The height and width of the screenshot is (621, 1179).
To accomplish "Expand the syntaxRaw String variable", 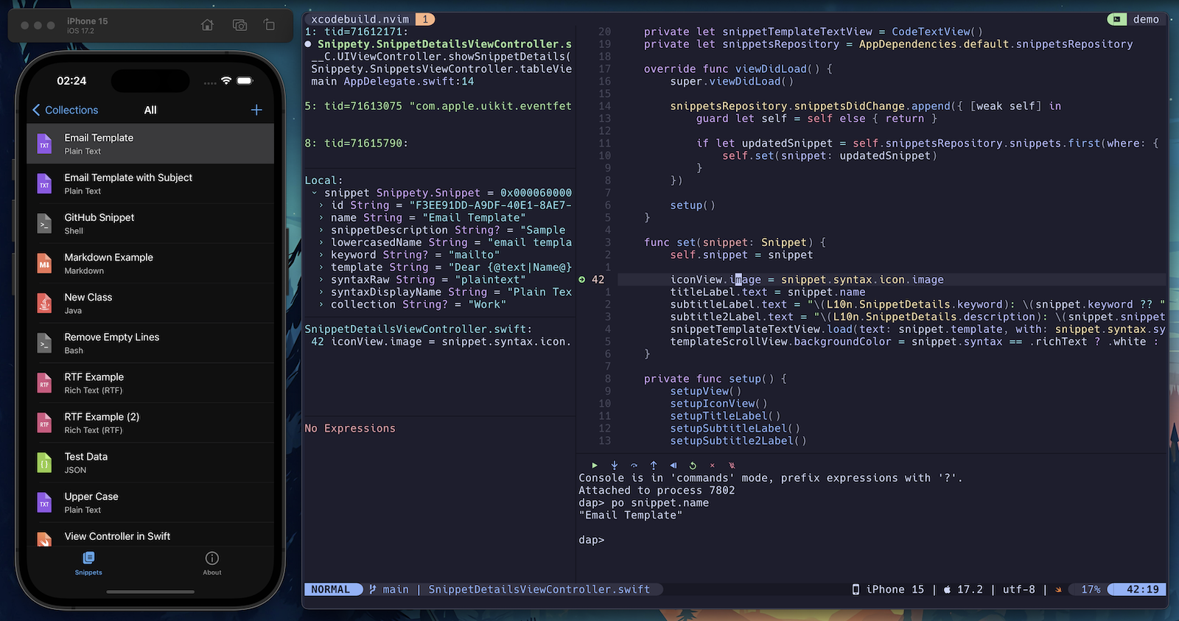I will 321,280.
